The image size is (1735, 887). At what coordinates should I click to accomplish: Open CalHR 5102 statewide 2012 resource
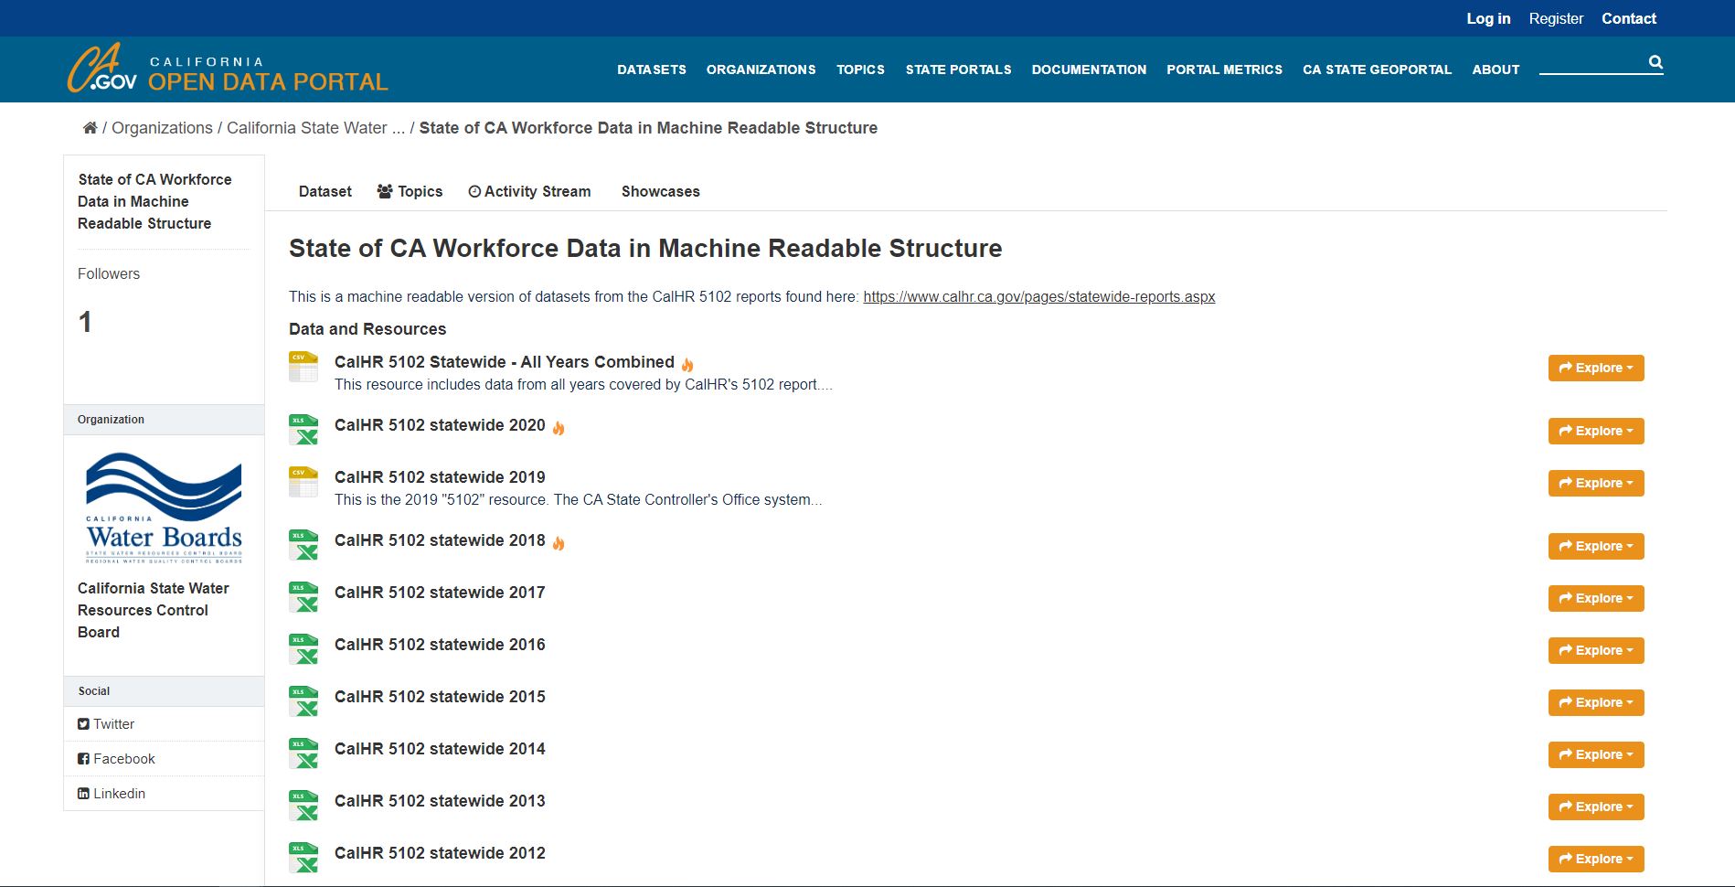[440, 853]
